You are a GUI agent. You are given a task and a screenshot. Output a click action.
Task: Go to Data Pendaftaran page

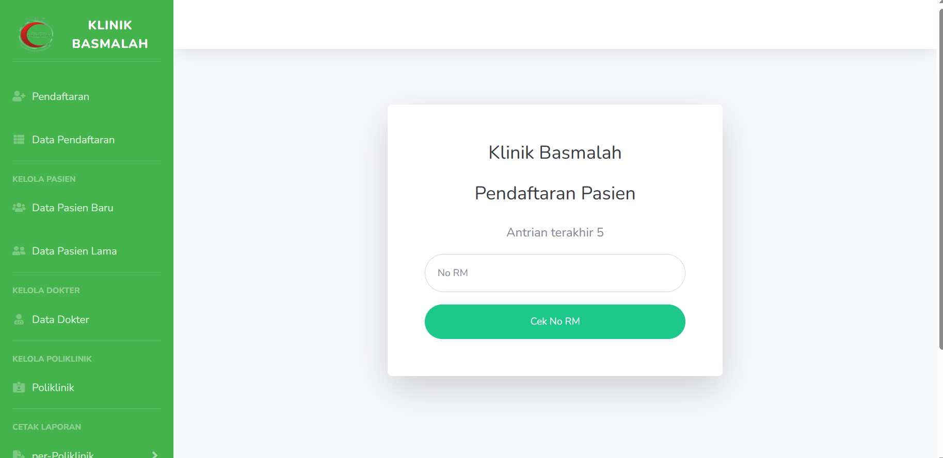pyautogui.click(x=73, y=140)
